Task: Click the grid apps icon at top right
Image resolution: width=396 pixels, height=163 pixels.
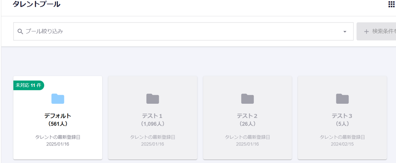Action: point(392,4)
